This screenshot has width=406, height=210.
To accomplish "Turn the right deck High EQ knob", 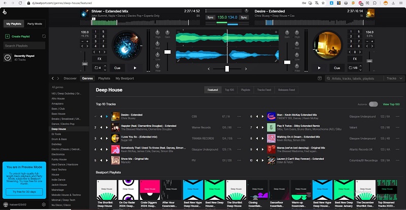I will [x=297, y=32].
